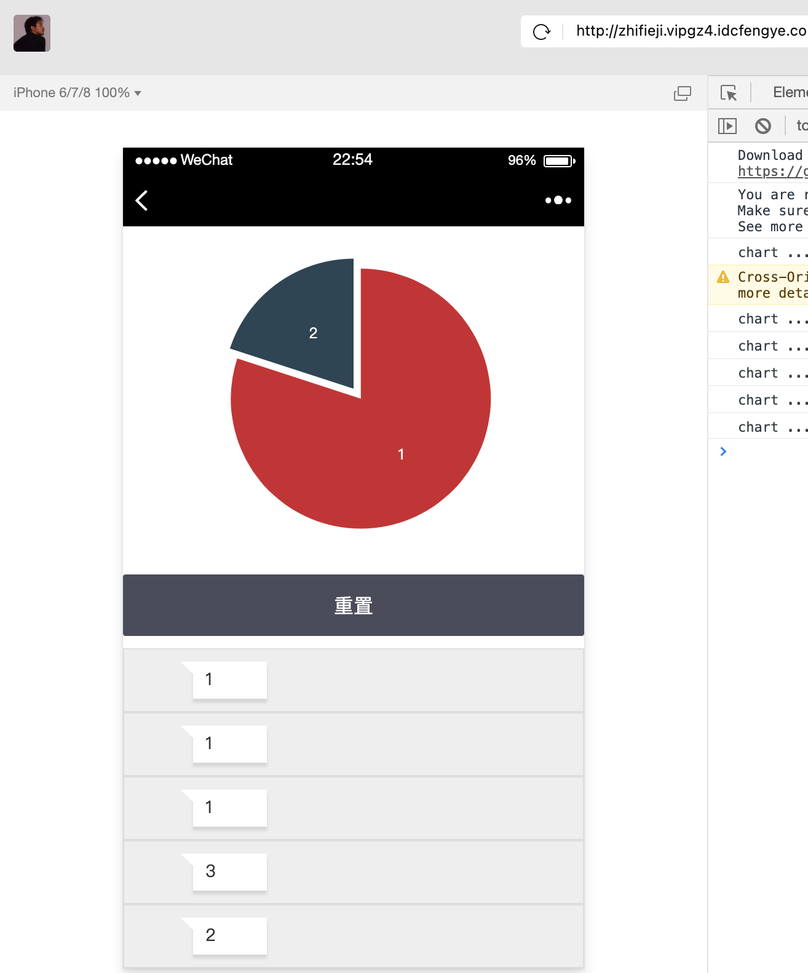Click the detach simulator window icon
The height and width of the screenshot is (973, 808).
pyautogui.click(x=683, y=93)
